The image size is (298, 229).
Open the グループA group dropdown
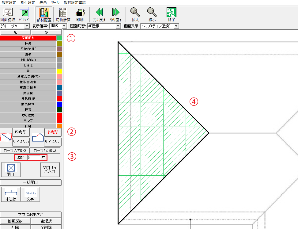tap(27, 26)
